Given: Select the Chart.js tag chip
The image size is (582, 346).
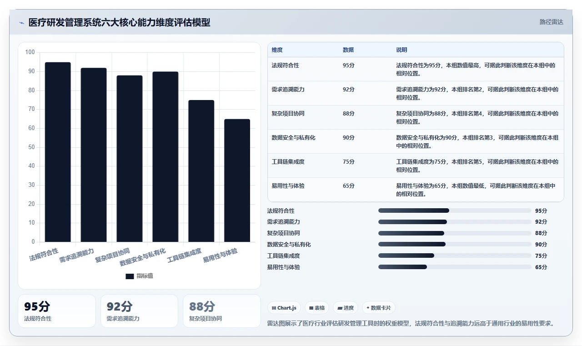Looking at the screenshot, I should tap(284, 308).
